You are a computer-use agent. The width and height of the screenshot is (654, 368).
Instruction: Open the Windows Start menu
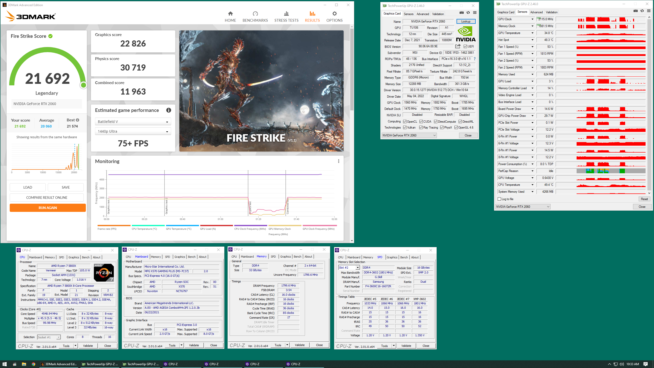[x=4, y=364]
